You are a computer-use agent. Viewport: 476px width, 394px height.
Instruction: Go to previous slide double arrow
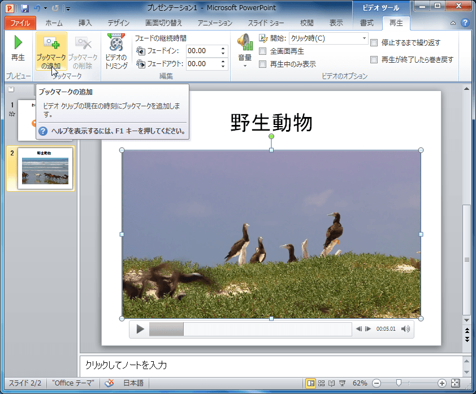[467, 331]
